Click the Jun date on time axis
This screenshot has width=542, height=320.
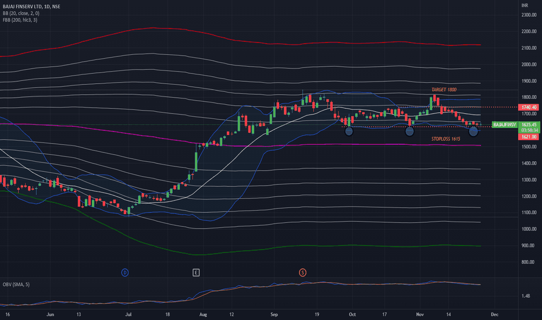[x=51, y=314]
